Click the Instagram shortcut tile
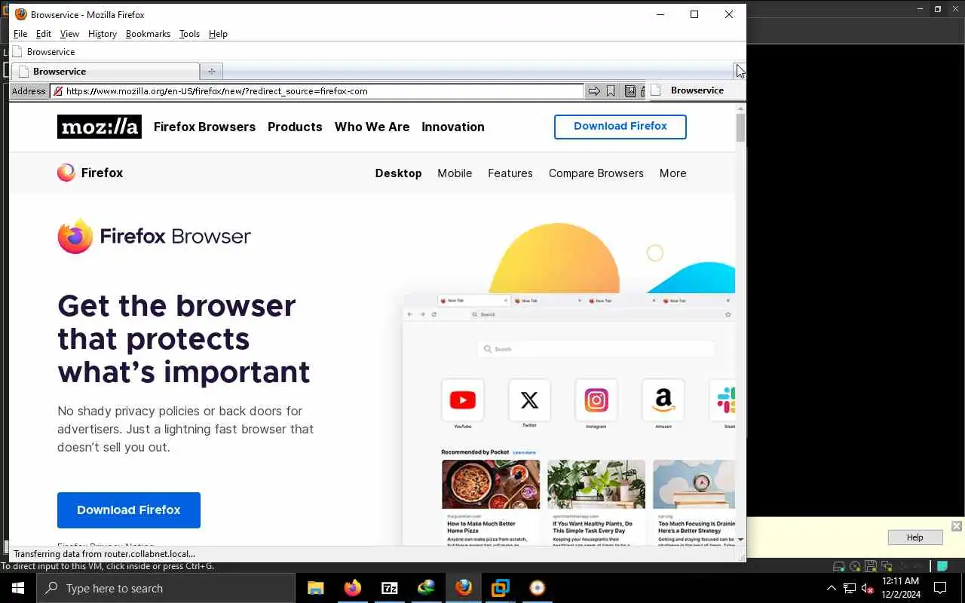This screenshot has height=603, width=965. [596, 400]
